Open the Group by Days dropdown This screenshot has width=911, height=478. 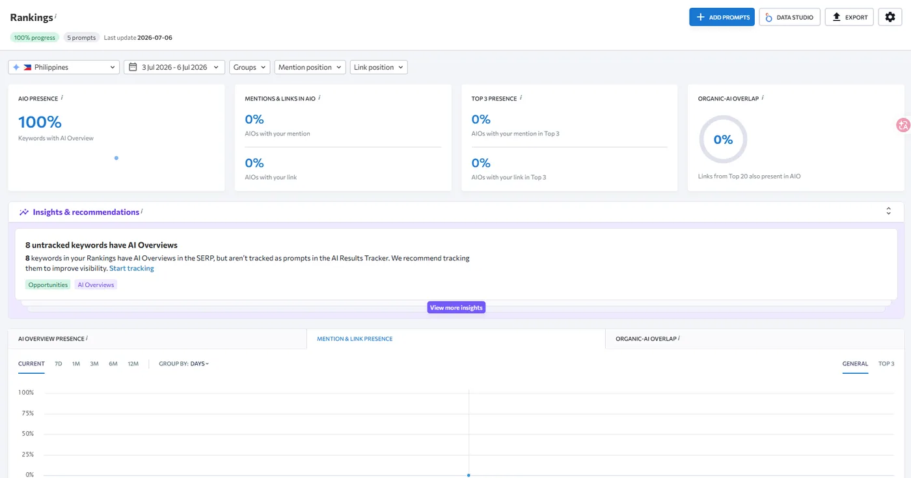199,364
